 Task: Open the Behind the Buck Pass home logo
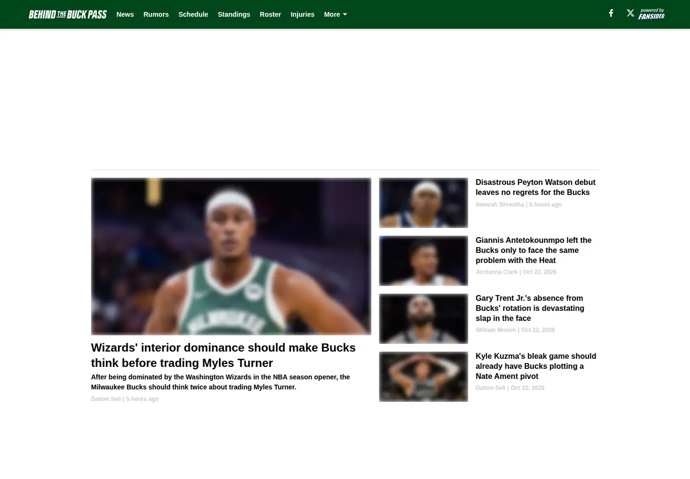[68, 14]
